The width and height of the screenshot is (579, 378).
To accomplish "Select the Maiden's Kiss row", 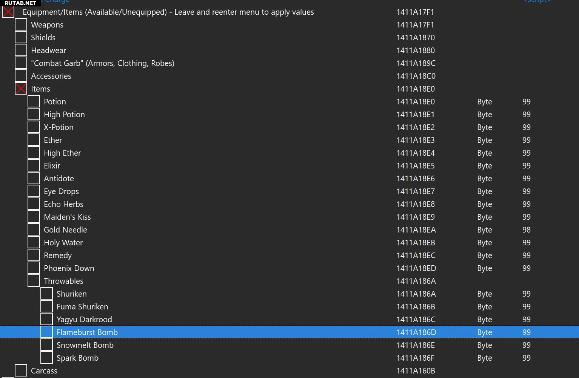I will [67, 217].
